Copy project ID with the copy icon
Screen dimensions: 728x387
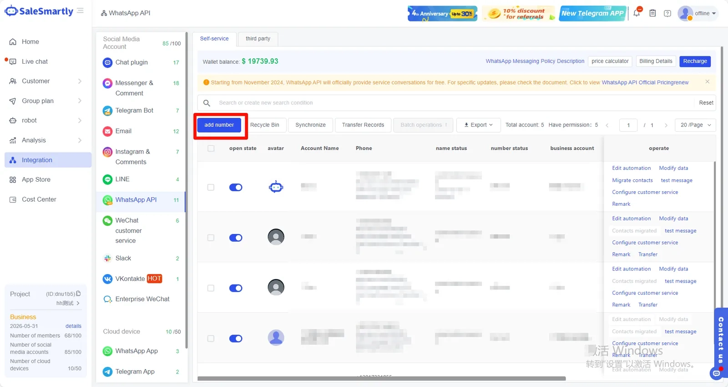coord(78,294)
